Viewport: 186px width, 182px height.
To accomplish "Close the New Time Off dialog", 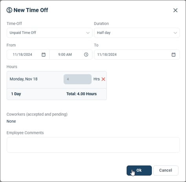I will tap(175, 10).
